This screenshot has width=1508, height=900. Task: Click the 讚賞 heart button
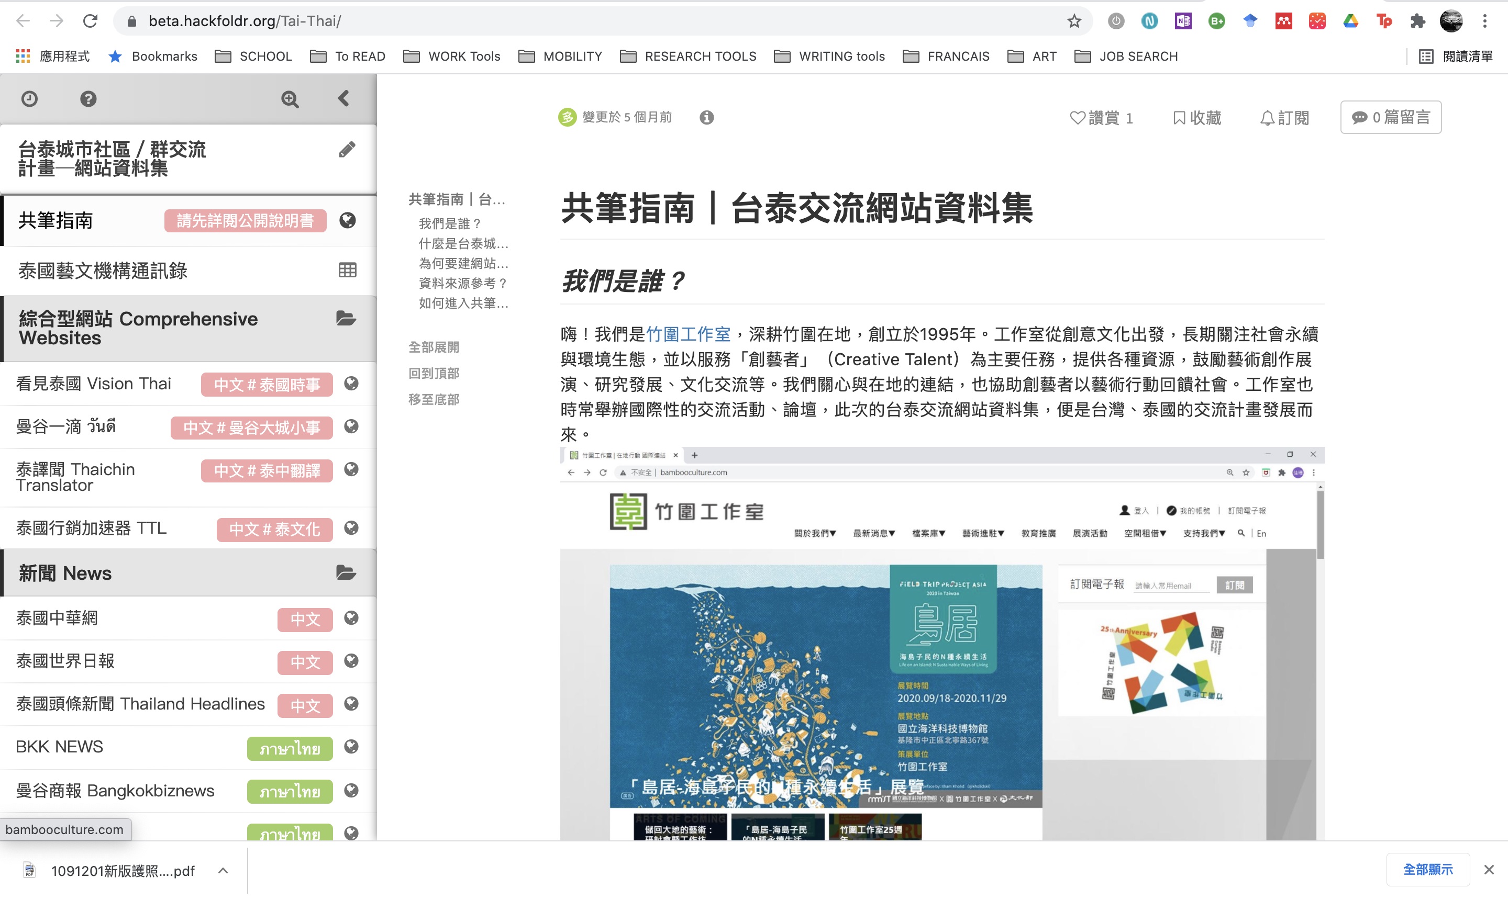(x=1102, y=118)
